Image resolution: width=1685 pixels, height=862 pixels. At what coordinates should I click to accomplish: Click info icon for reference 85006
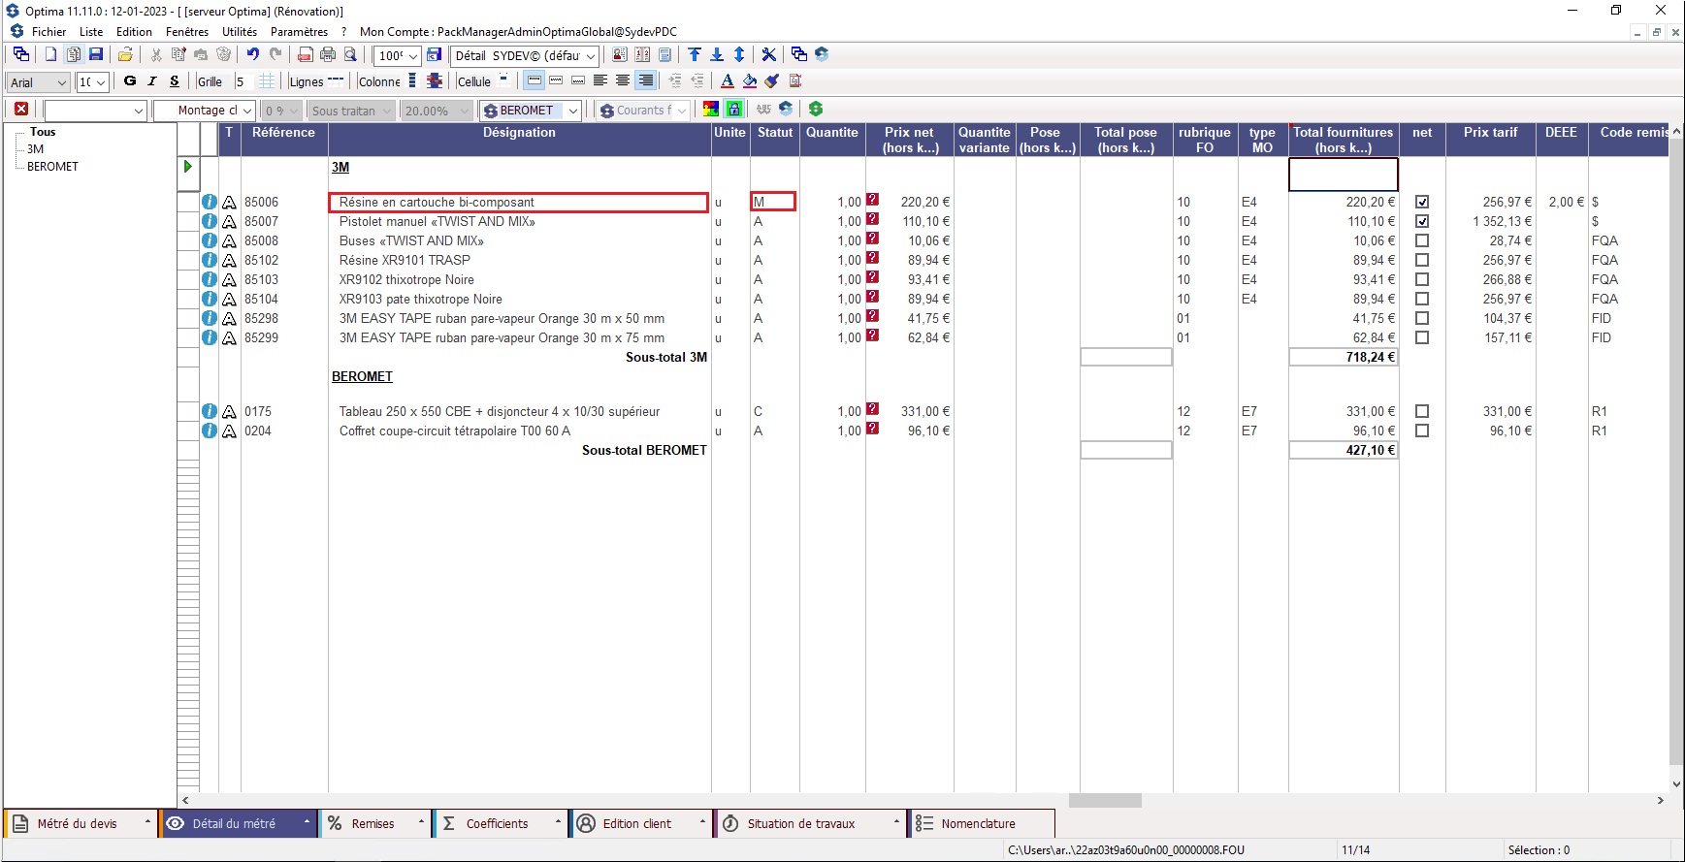click(x=210, y=202)
